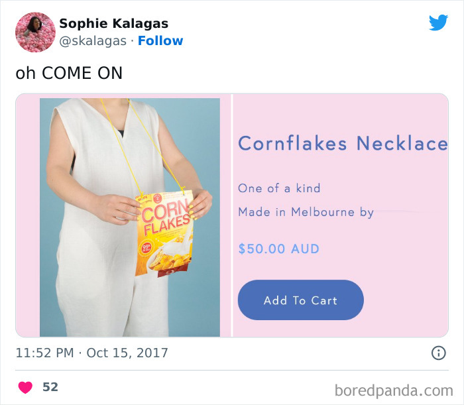
Task: Click the Corn Flakes box in photo
Action: (x=164, y=234)
